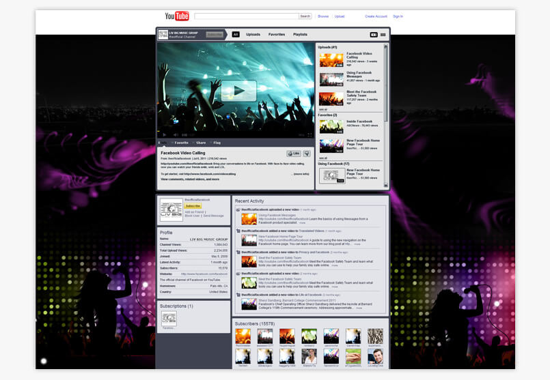
Task: Click the YouTube logo
Action: coord(177,16)
